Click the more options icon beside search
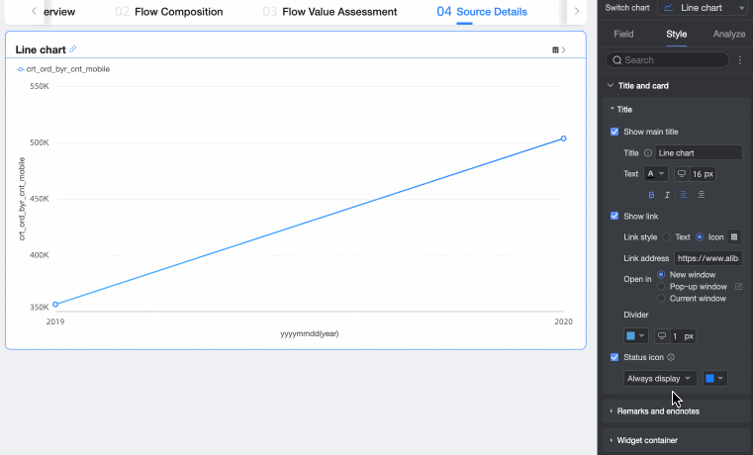753x455 pixels. (740, 60)
